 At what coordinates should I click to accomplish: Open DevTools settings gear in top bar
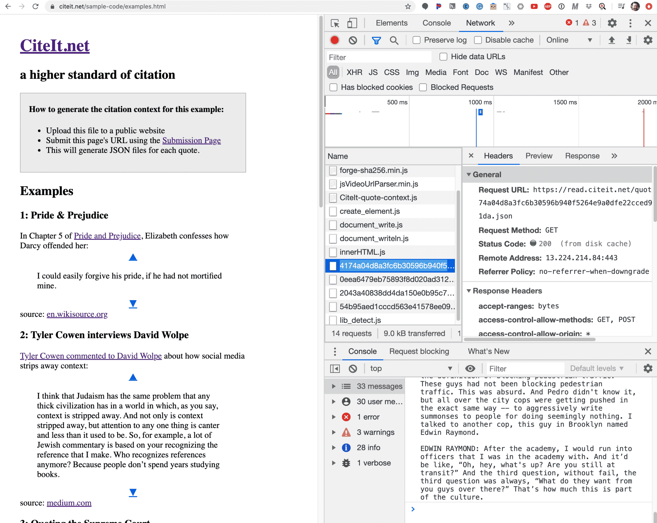[612, 23]
